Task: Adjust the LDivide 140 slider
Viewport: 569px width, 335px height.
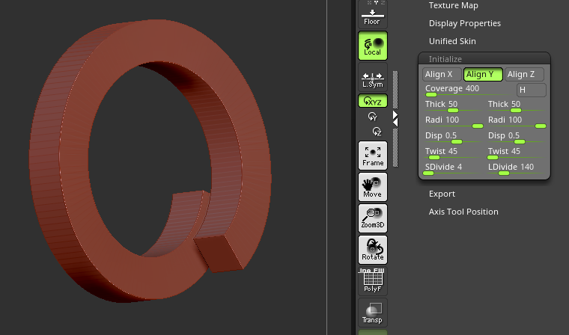Action: coord(516,169)
